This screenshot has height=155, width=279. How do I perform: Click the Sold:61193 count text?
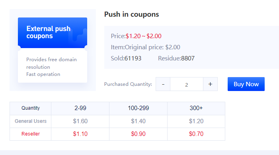click(x=126, y=58)
